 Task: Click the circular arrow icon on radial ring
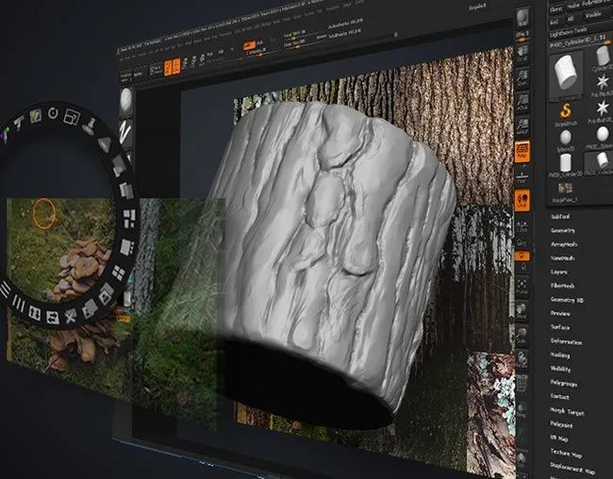(x=53, y=113)
